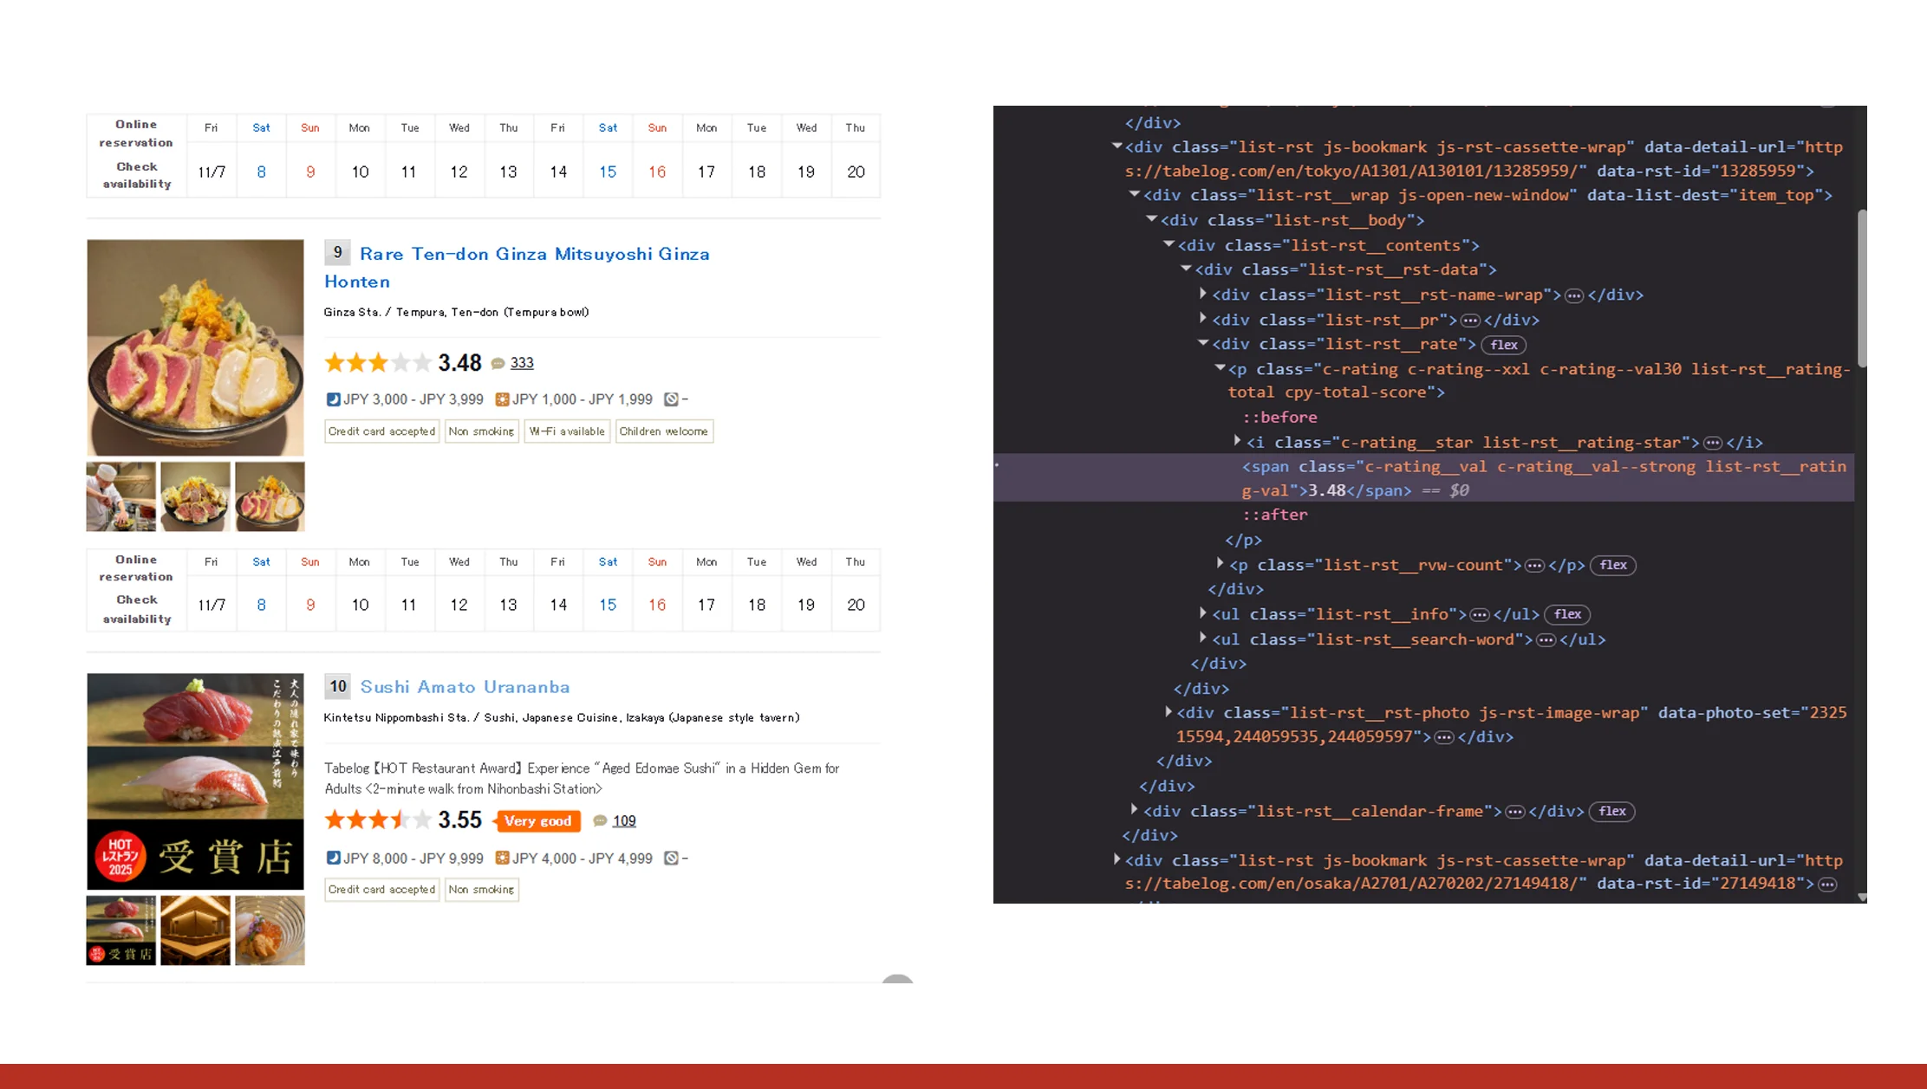
Task: Click the ellipsis icon on list-rst__rst-name-wrap node
Action: tap(1574, 295)
